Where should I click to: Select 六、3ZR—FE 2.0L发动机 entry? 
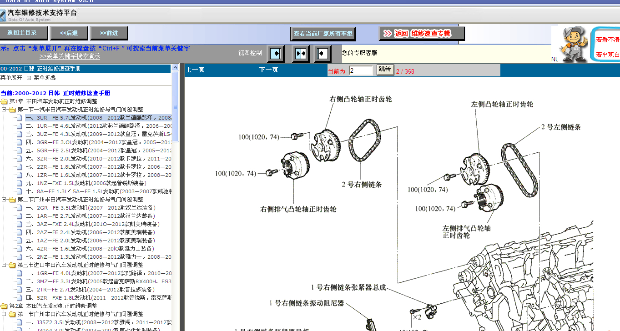pyautogui.click(x=98, y=159)
